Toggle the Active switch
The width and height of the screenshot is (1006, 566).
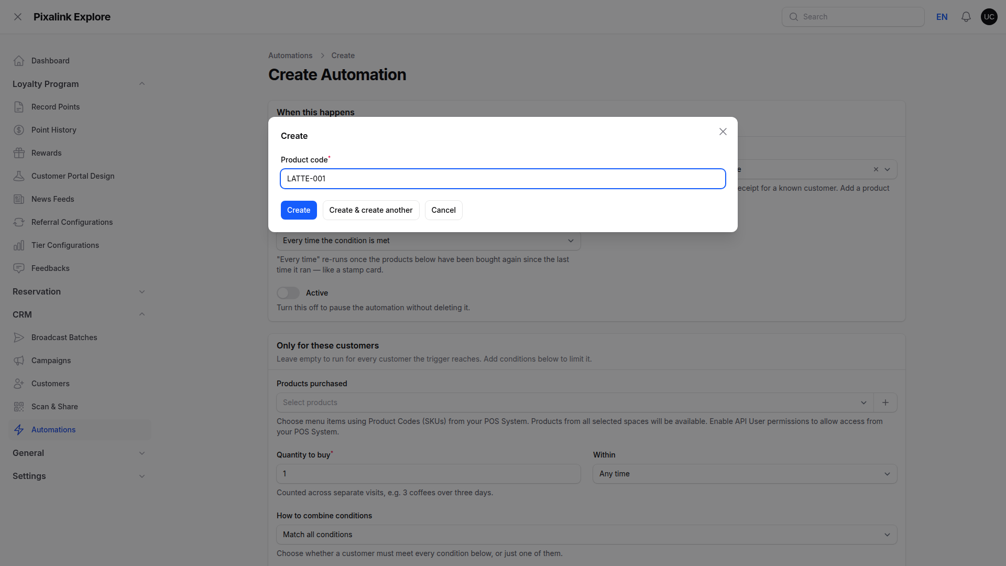point(288,293)
